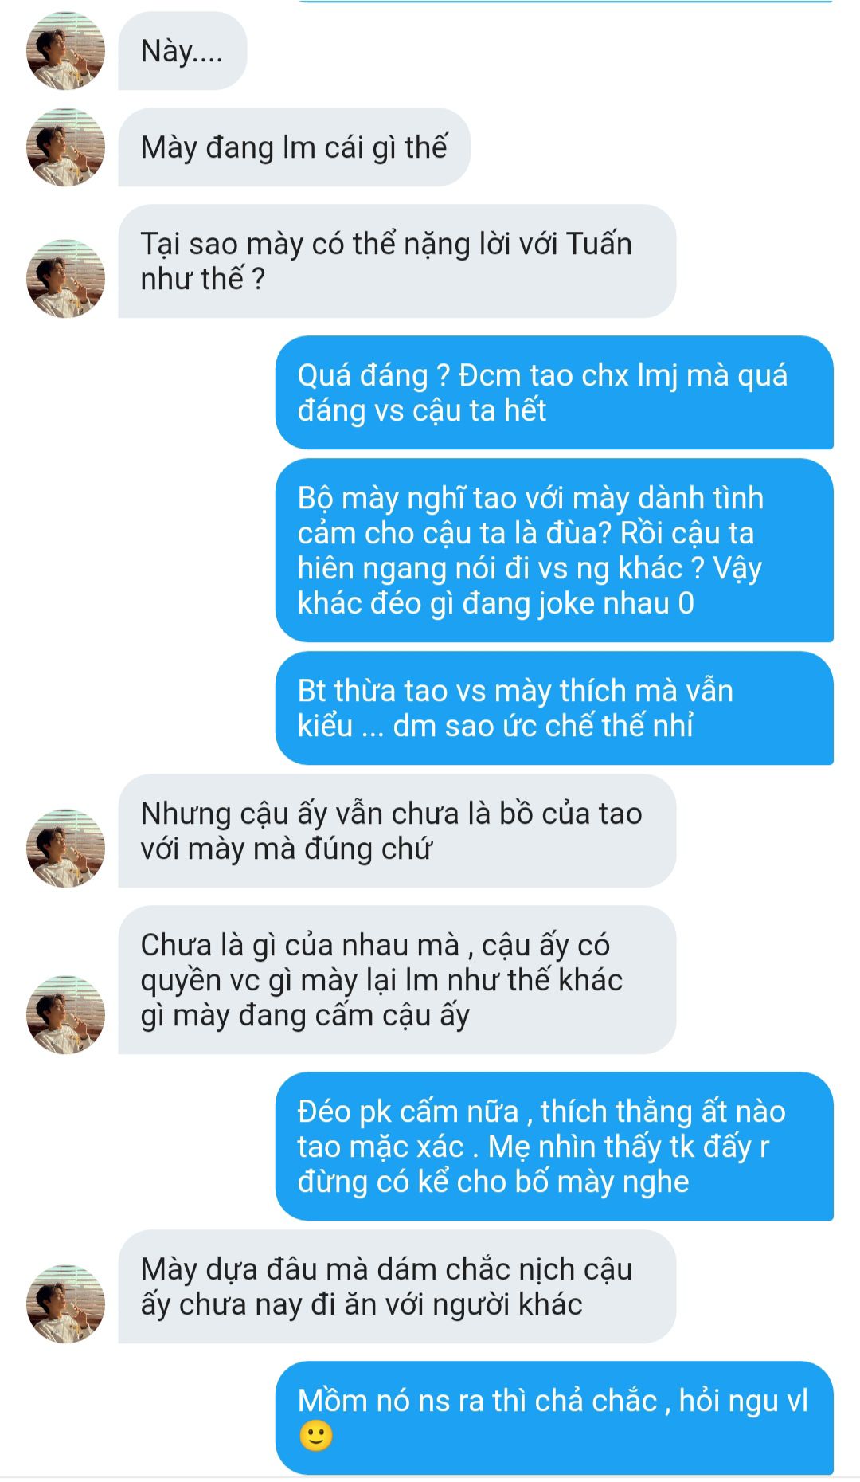Tap the avatar next to "Mày đang lm cái gì thế"

(x=65, y=147)
